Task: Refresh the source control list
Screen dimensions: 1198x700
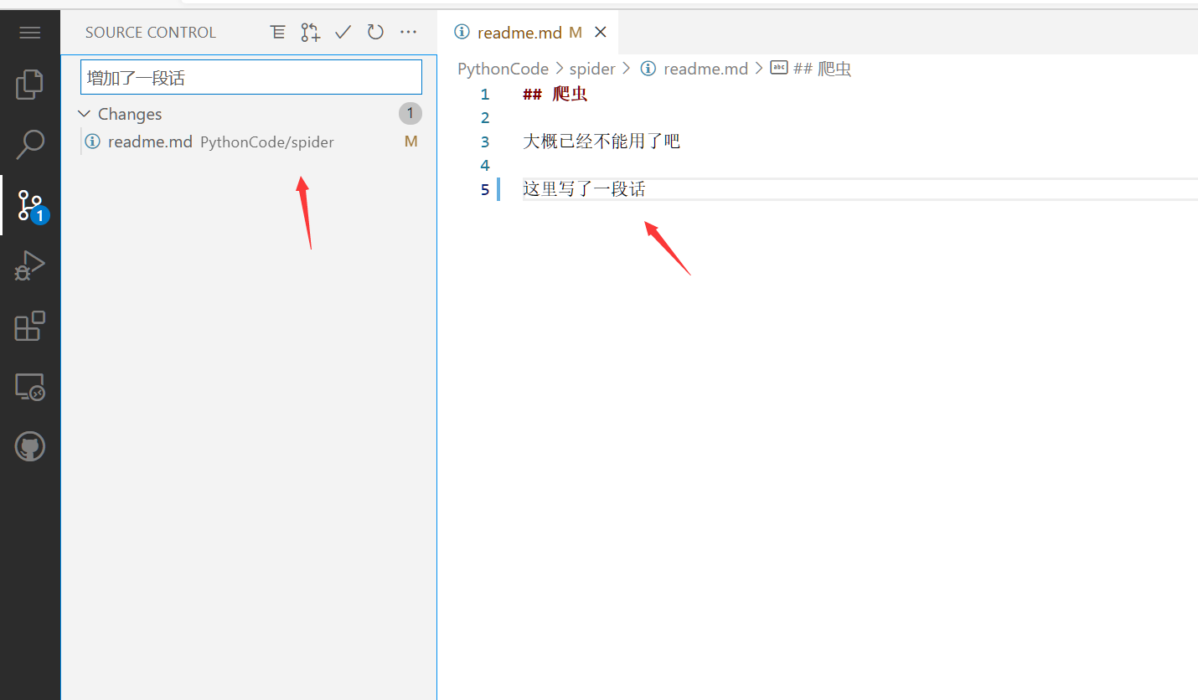Action: click(x=375, y=33)
